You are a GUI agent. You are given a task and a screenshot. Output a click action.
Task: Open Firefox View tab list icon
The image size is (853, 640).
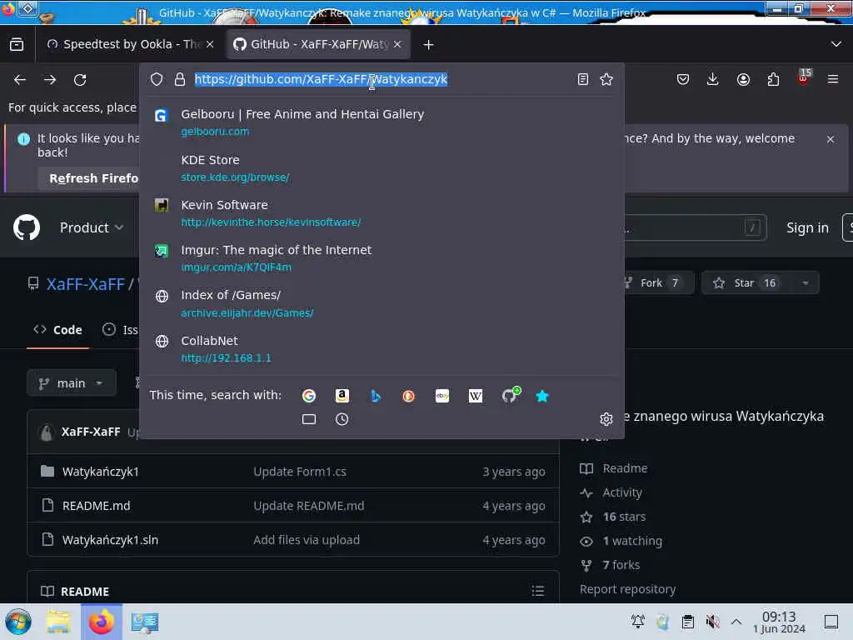click(x=17, y=45)
